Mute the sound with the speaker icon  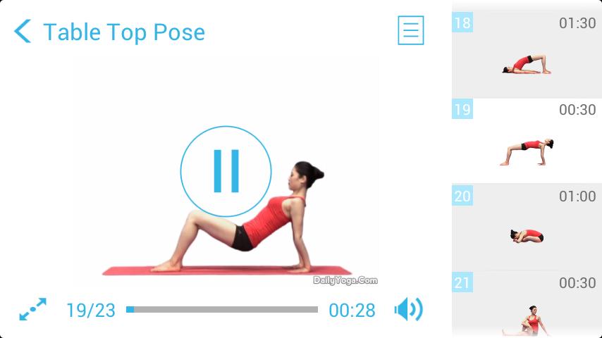point(409,309)
